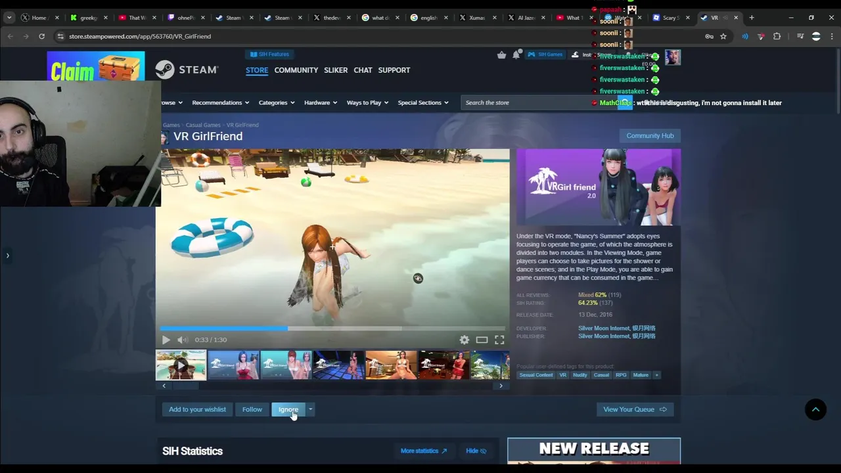
Task: Click the Sexual Content tag
Action: point(536,375)
